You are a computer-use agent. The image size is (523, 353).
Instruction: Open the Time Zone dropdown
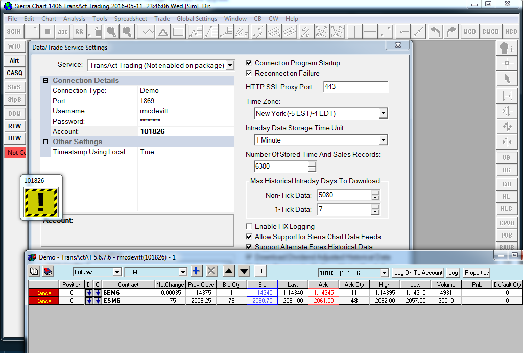coord(383,113)
